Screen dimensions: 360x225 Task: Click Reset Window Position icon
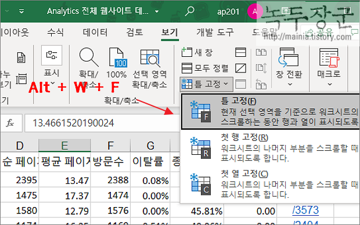(261, 84)
